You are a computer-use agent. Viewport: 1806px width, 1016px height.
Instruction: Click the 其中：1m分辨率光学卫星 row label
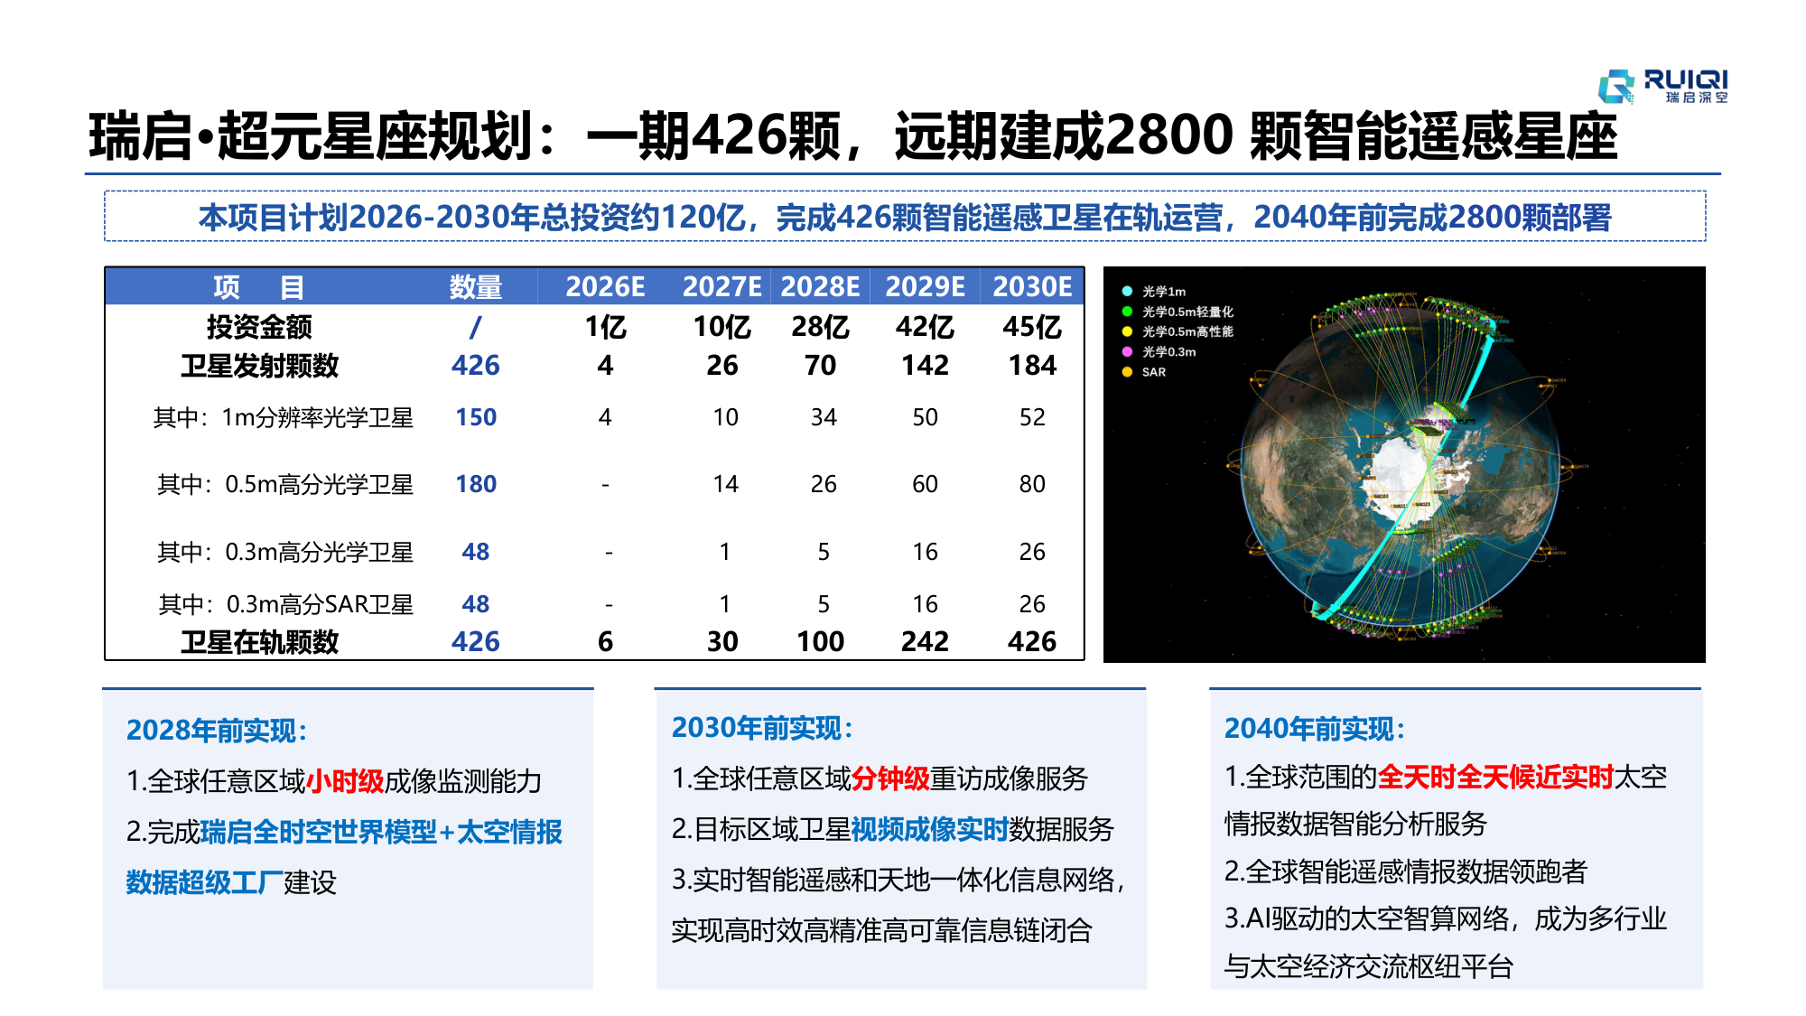click(x=284, y=417)
